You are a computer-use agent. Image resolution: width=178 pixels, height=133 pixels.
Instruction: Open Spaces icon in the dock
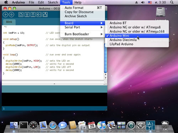point(121,125)
